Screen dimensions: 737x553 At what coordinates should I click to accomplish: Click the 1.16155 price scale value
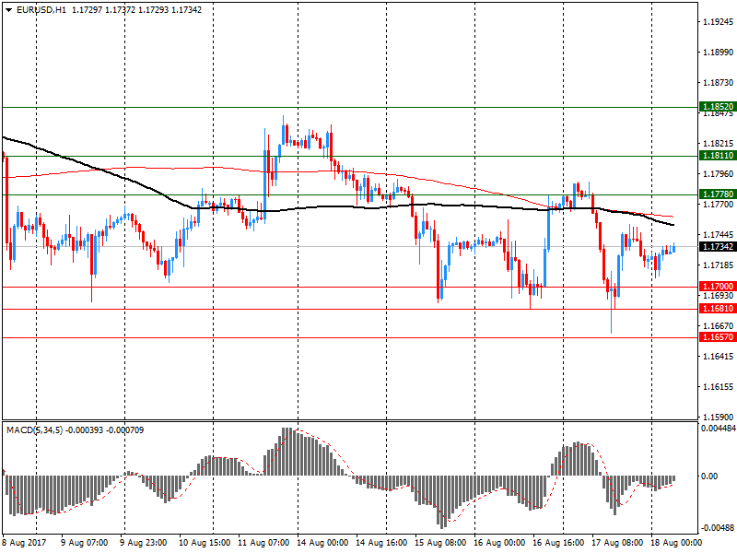[718, 387]
